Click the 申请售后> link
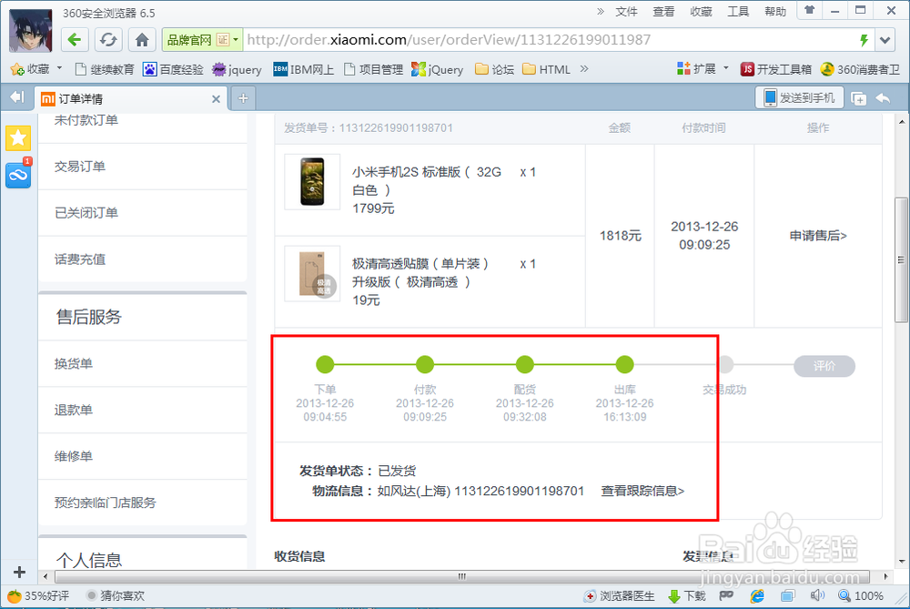The width and height of the screenshot is (910, 609). [x=818, y=236]
